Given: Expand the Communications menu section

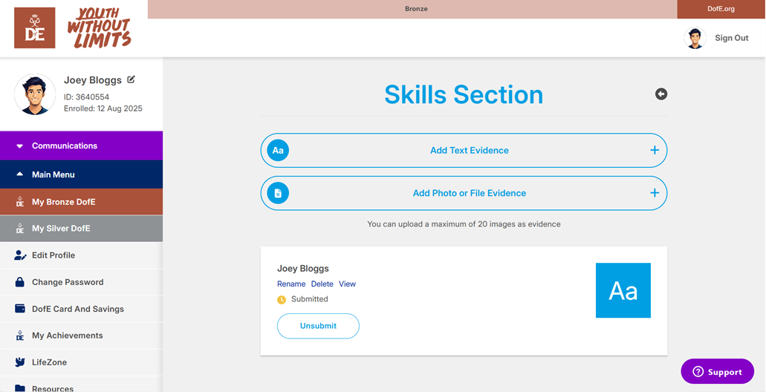Looking at the screenshot, I should point(81,146).
